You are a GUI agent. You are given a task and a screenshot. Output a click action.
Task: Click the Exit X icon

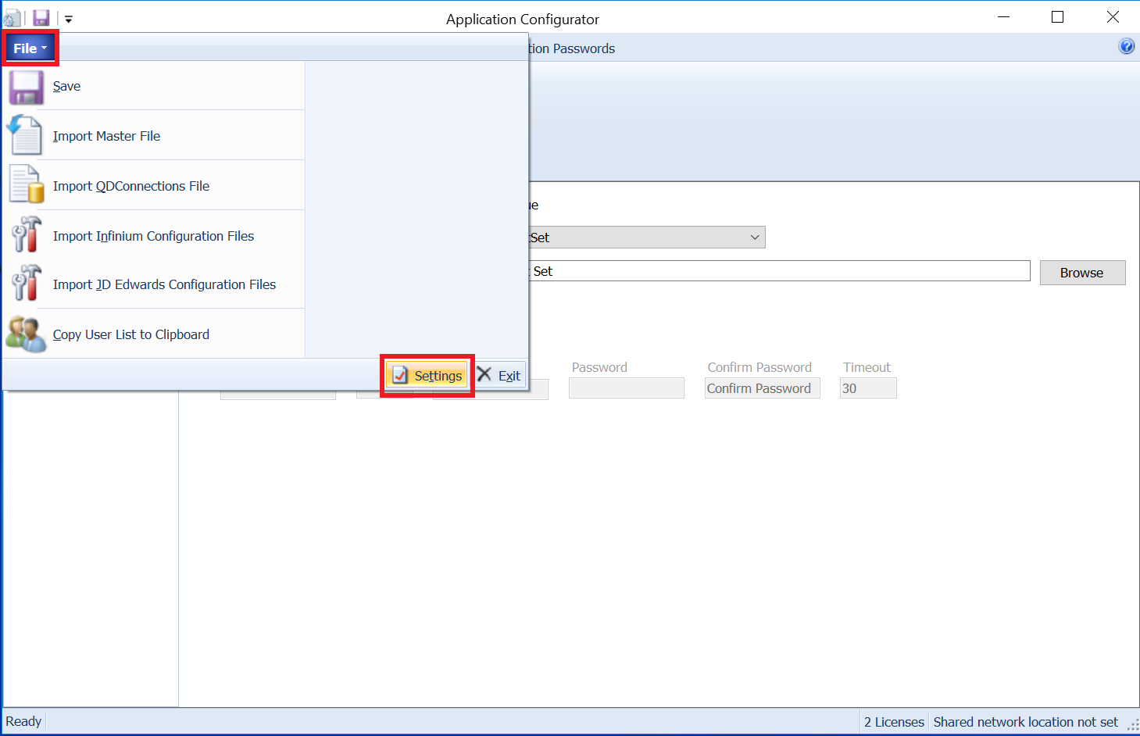[484, 374]
